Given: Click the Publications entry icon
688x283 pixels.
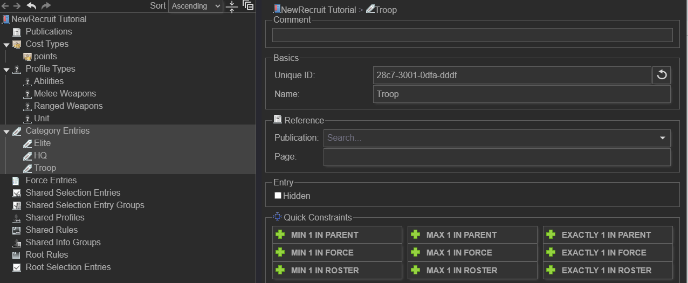Looking at the screenshot, I should point(17,32).
